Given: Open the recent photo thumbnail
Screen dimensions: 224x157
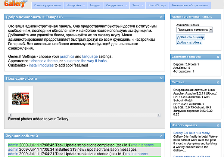Looking at the screenshot, I should click(x=21, y=99).
